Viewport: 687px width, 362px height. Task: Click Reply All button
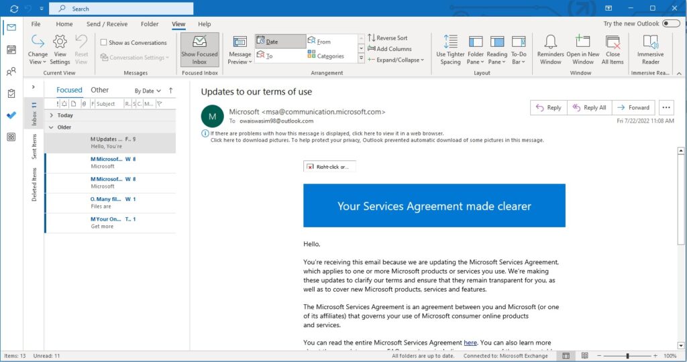[590, 108]
